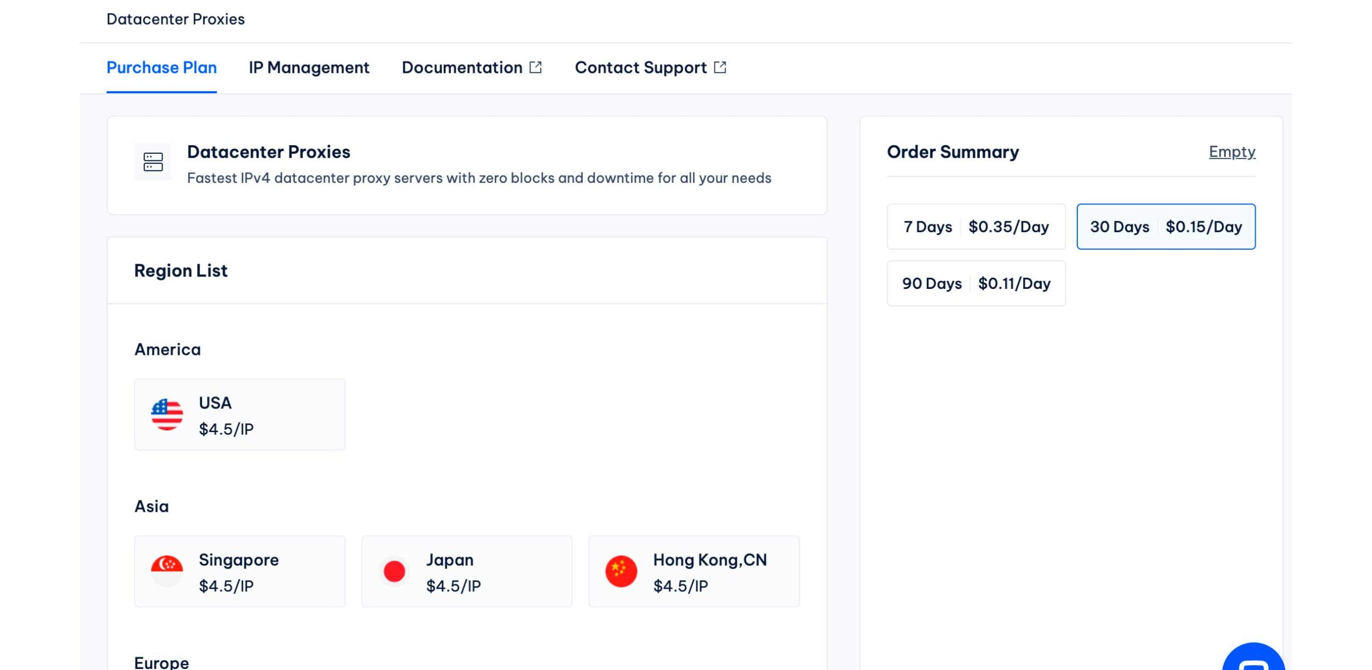The image size is (1372, 670).
Task: Choose the USA region card
Action: [240, 414]
